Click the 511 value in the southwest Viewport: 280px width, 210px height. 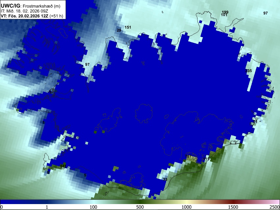click(x=63, y=166)
